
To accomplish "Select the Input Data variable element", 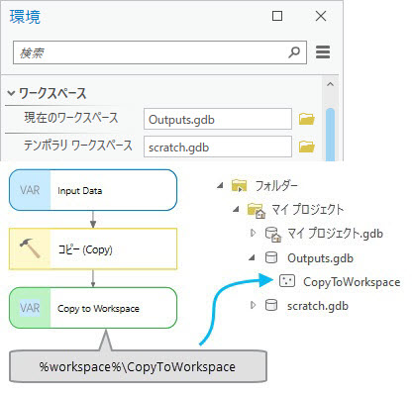I will coord(93,190).
